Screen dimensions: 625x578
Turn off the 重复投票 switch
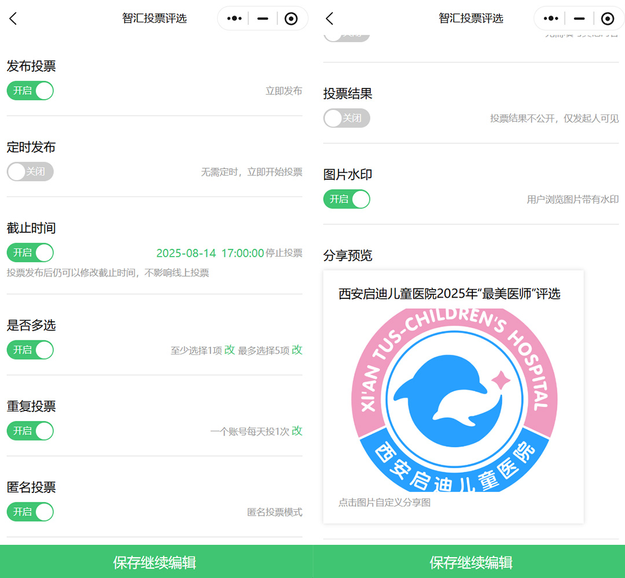point(30,431)
